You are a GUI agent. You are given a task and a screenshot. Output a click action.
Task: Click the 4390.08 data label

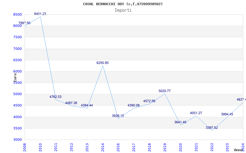(x=133, y=105)
